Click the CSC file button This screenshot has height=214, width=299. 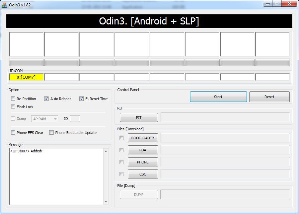143,174
